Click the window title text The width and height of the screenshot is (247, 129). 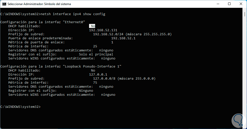(x=39, y=4)
